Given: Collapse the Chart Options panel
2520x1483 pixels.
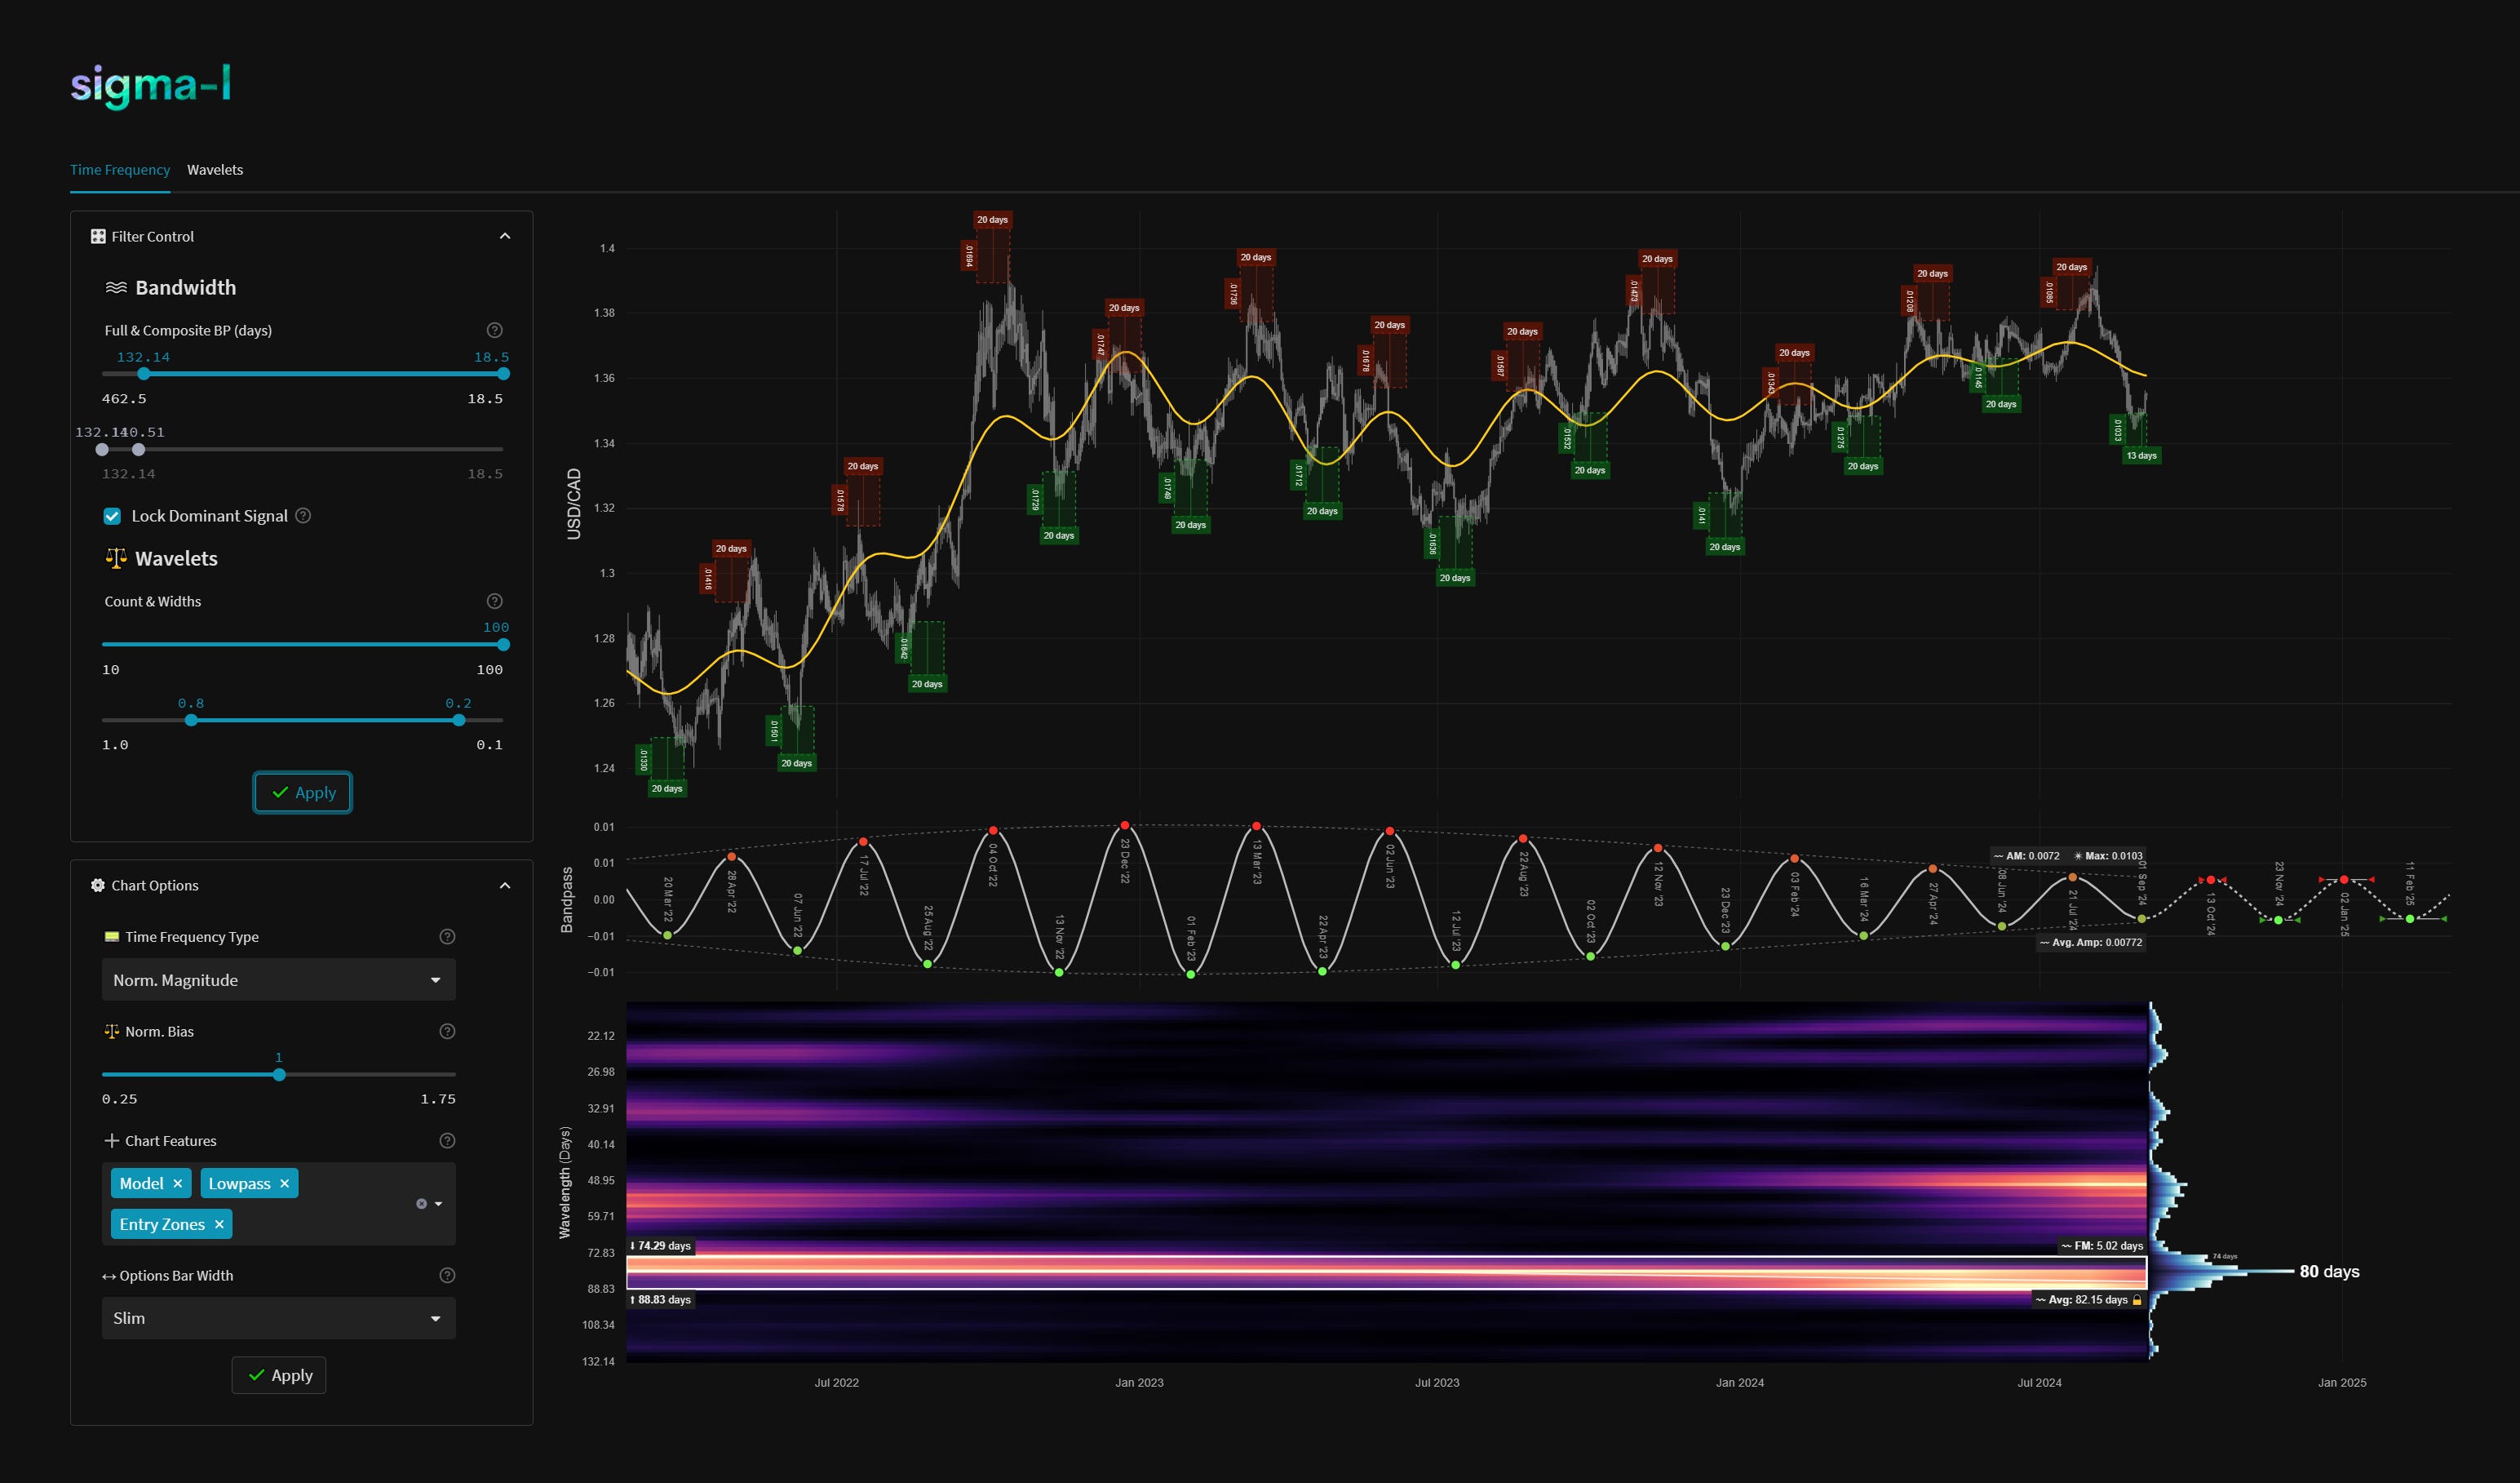Looking at the screenshot, I should tap(505, 886).
